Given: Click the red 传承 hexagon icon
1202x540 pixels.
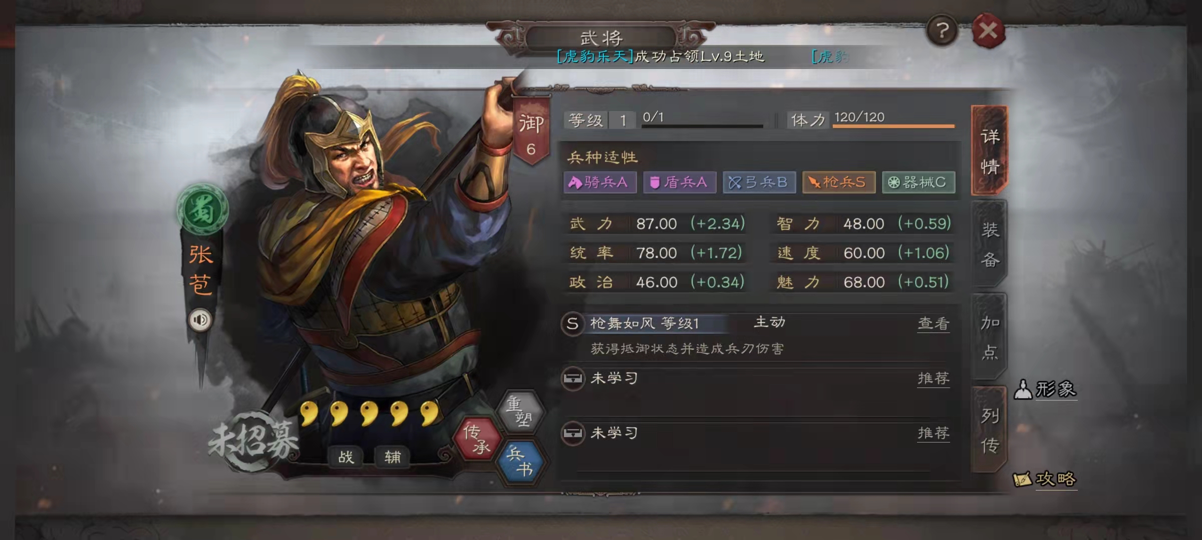Looking at the screenshot, I should (x=477, y=438).
